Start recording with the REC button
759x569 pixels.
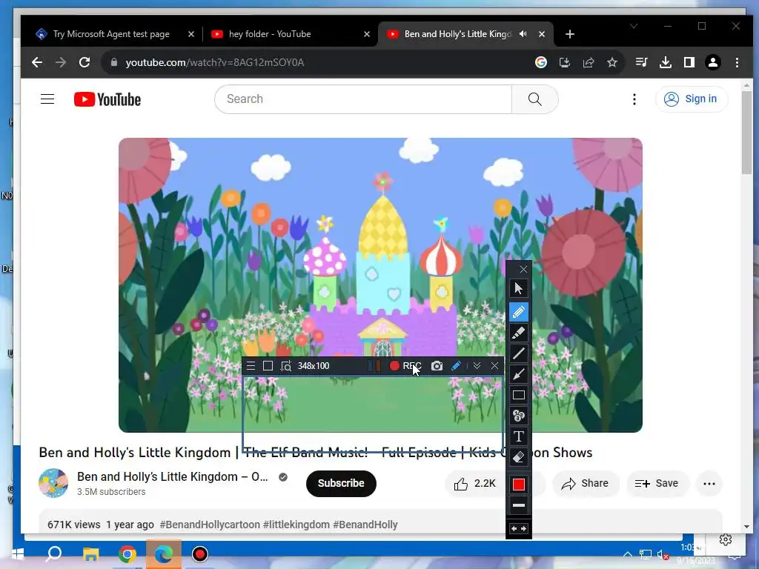click(x=405, y=366)
